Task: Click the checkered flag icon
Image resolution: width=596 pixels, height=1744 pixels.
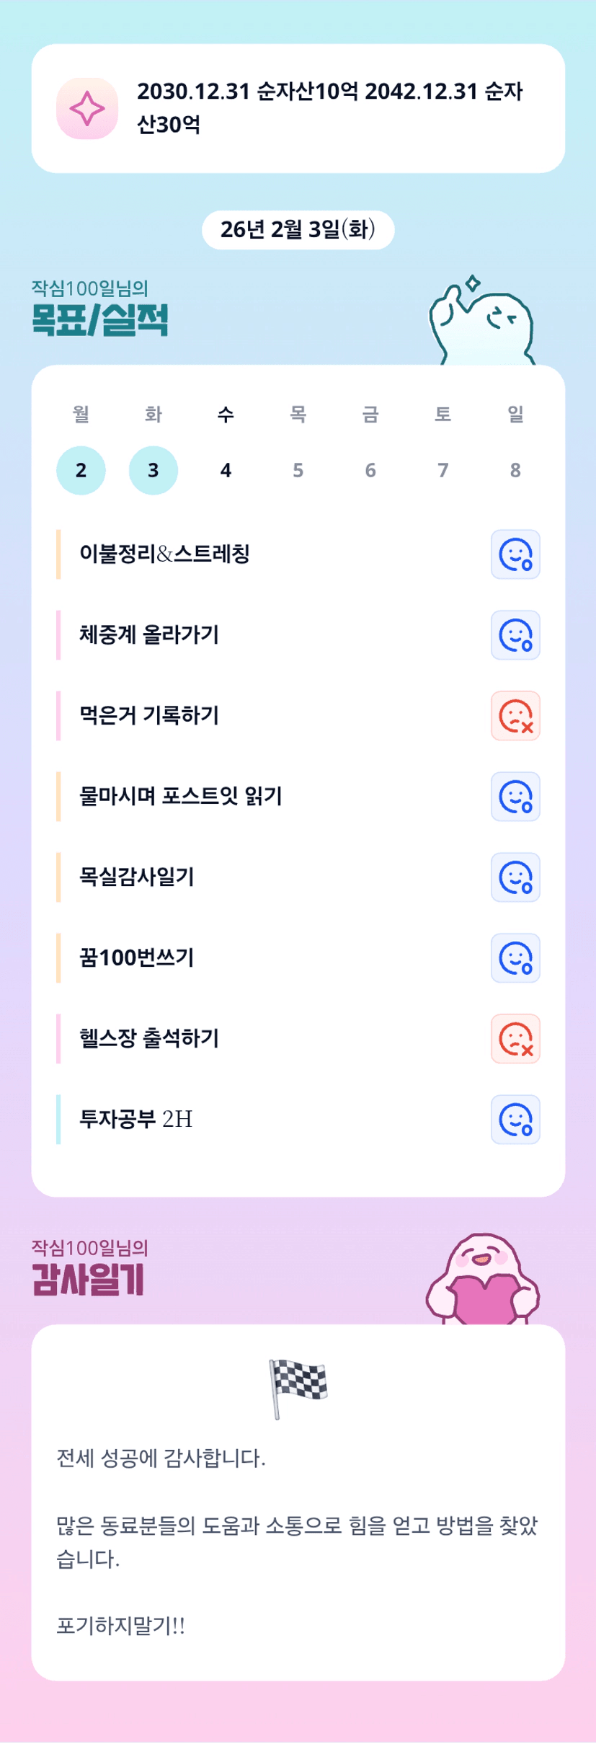Action: [298, 1387]
